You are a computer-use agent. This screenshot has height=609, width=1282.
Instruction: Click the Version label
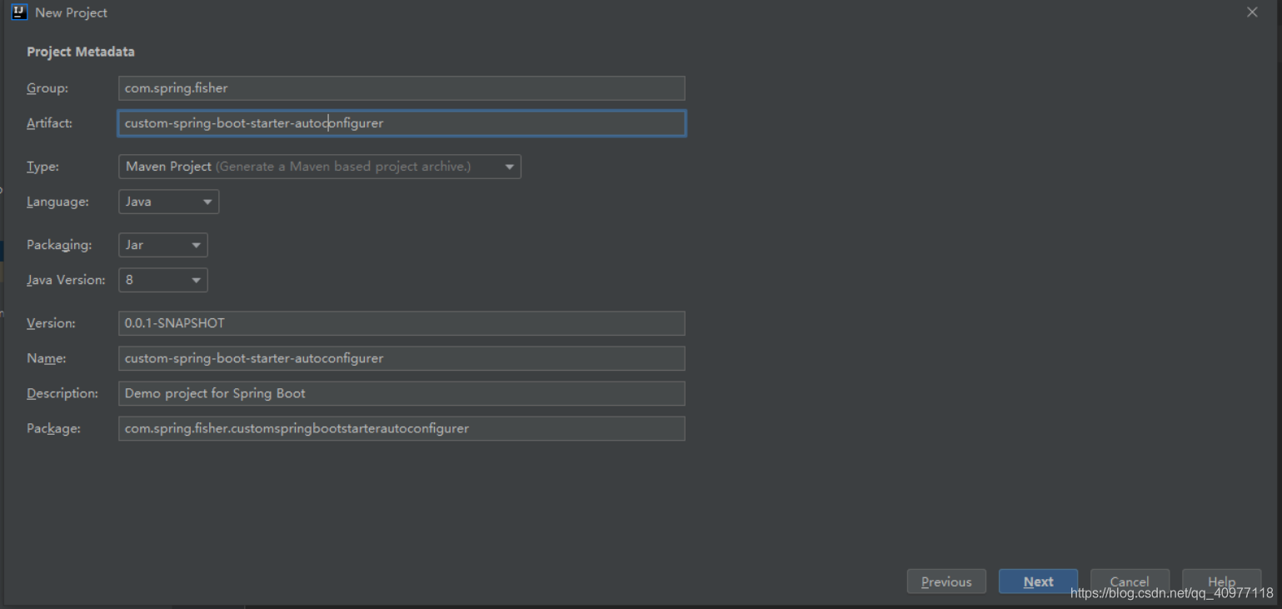51,323
